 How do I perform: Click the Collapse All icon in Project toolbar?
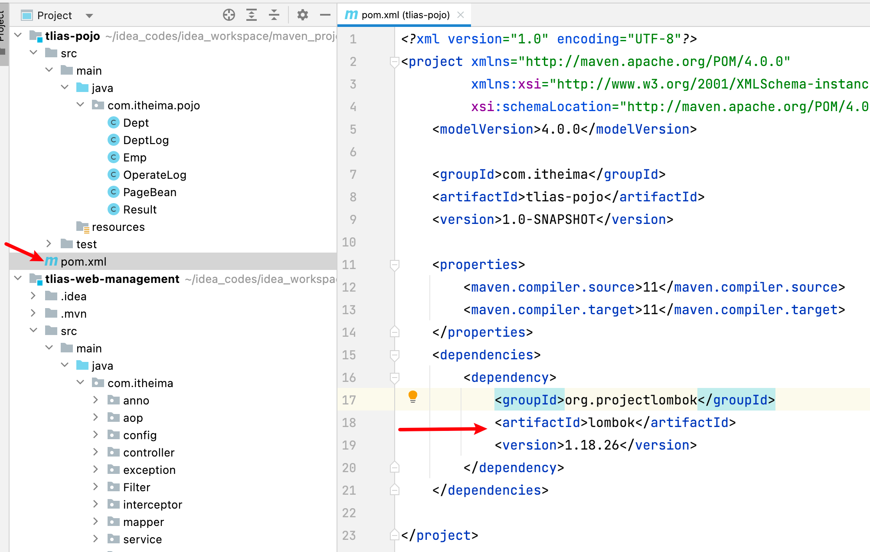pyautogui.click(x=274, y=15)
